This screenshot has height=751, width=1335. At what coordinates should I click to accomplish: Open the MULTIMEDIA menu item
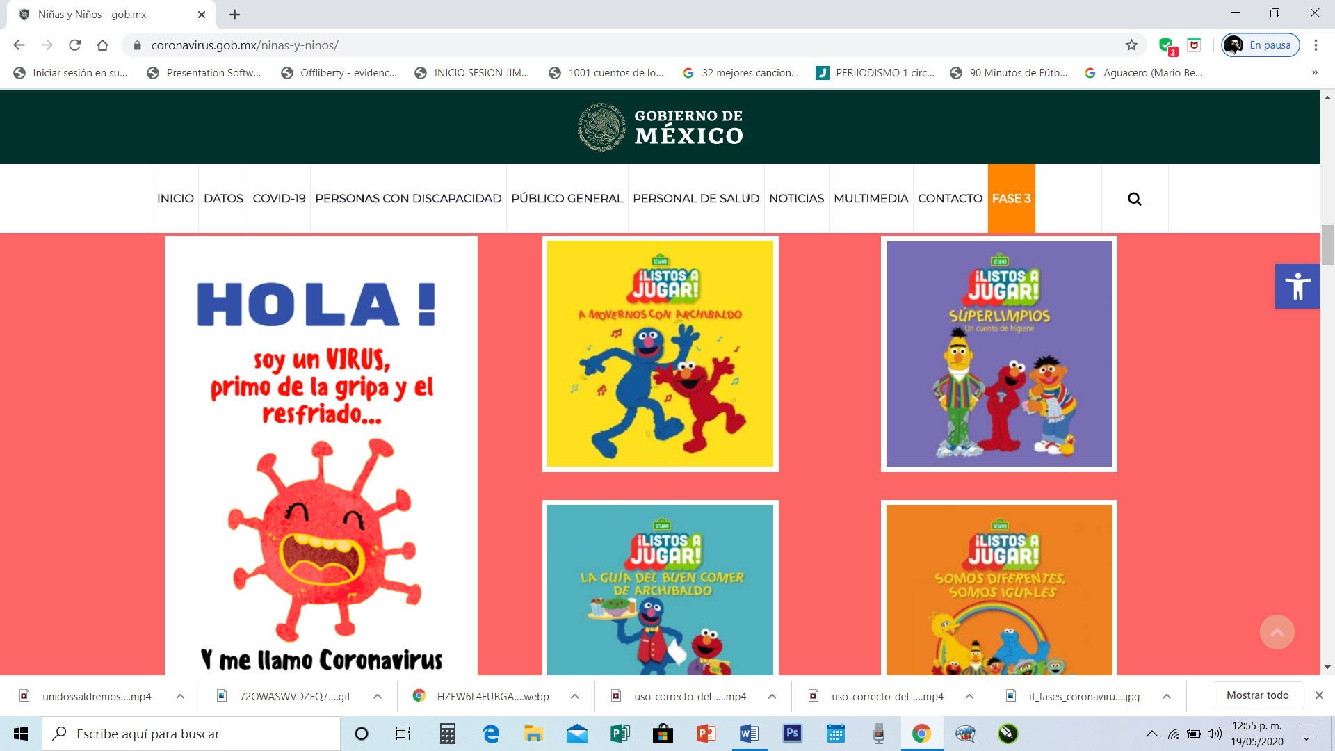(871, 198)
